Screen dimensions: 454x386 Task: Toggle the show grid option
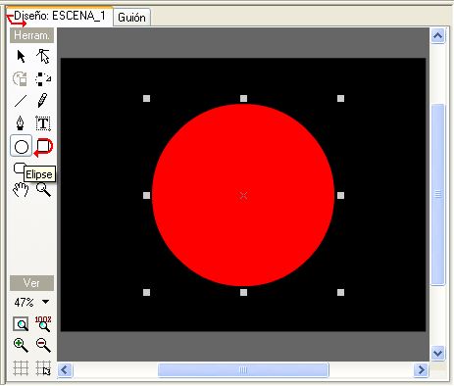tap(21, 368)
